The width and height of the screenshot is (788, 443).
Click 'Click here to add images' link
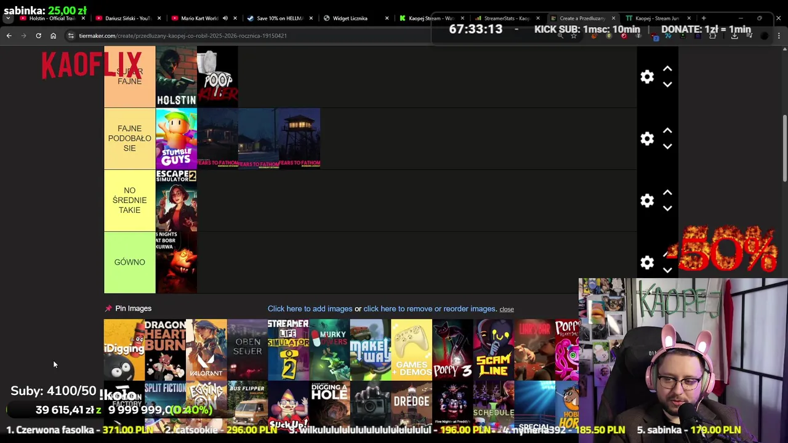(310, 309)
